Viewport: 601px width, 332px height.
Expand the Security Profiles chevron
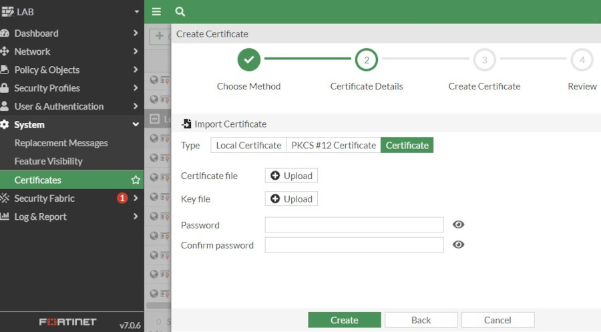tap(136, 88)
